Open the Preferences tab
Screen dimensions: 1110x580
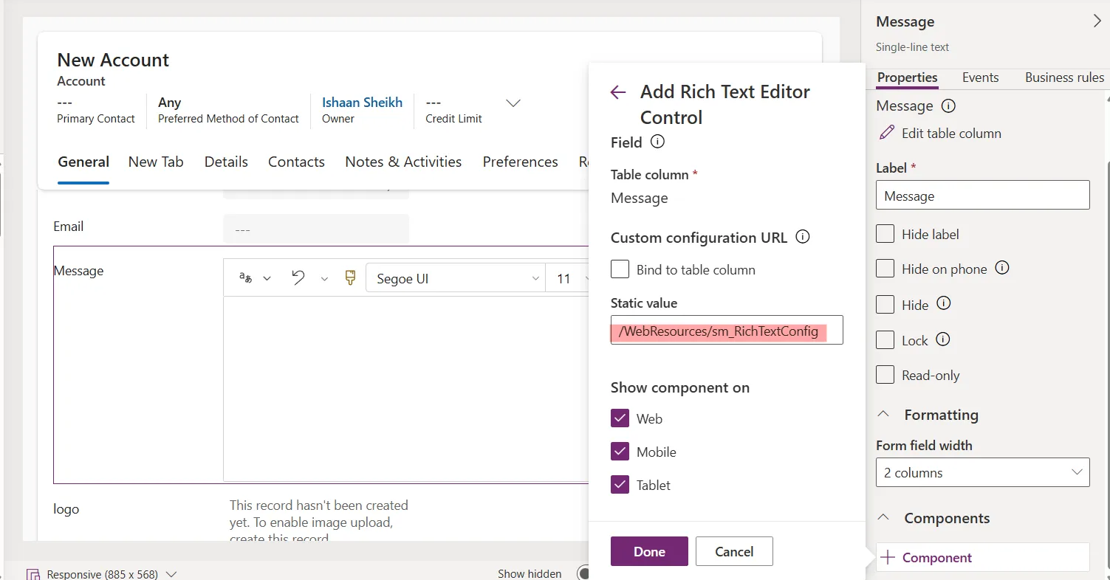(521, 162)
